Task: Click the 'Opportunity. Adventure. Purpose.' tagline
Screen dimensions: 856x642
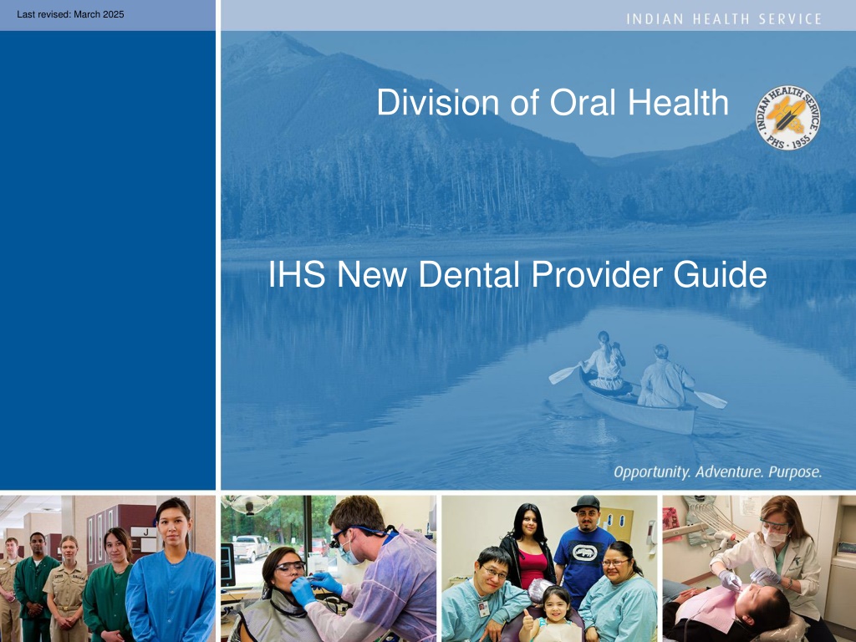Action: [x=718, y=471]
